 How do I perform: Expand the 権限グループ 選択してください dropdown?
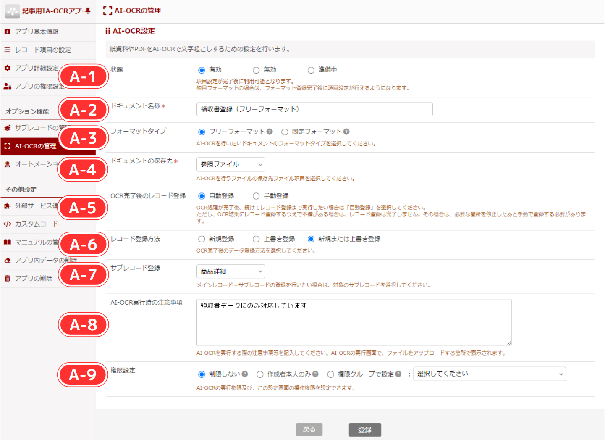489,374
